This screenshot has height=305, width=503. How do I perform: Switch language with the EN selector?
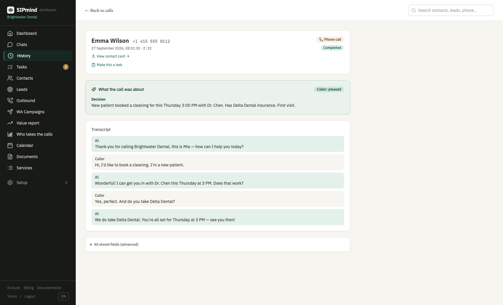point(64,296)
